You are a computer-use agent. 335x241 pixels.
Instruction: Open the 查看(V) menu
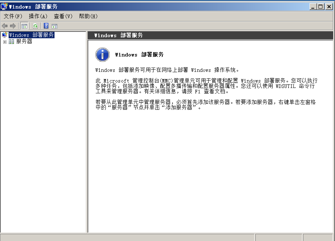click(x=63, y=16)
